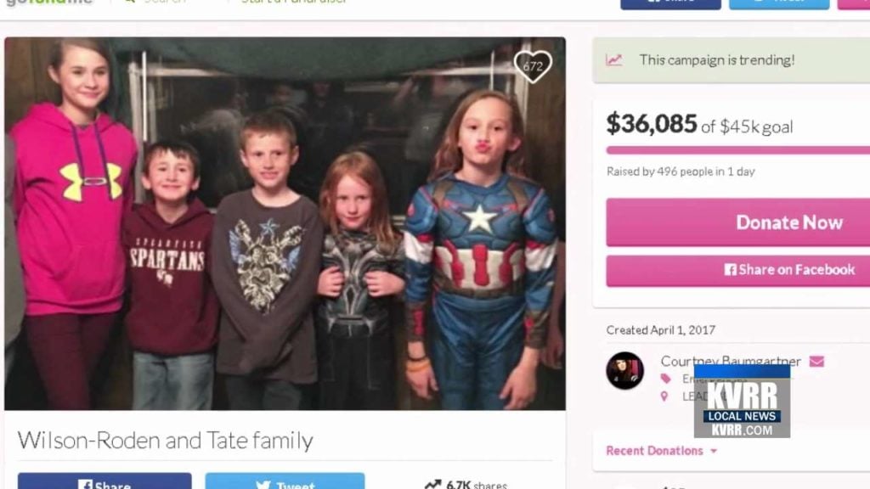This screenshot has height=489, width=870.
Task: Click the shares arrow icon by 6.7K
Action: point(432,484)
